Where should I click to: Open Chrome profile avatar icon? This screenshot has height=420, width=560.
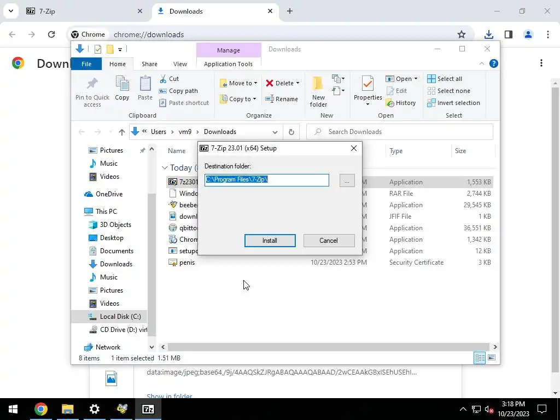click(x=528, y=34)
